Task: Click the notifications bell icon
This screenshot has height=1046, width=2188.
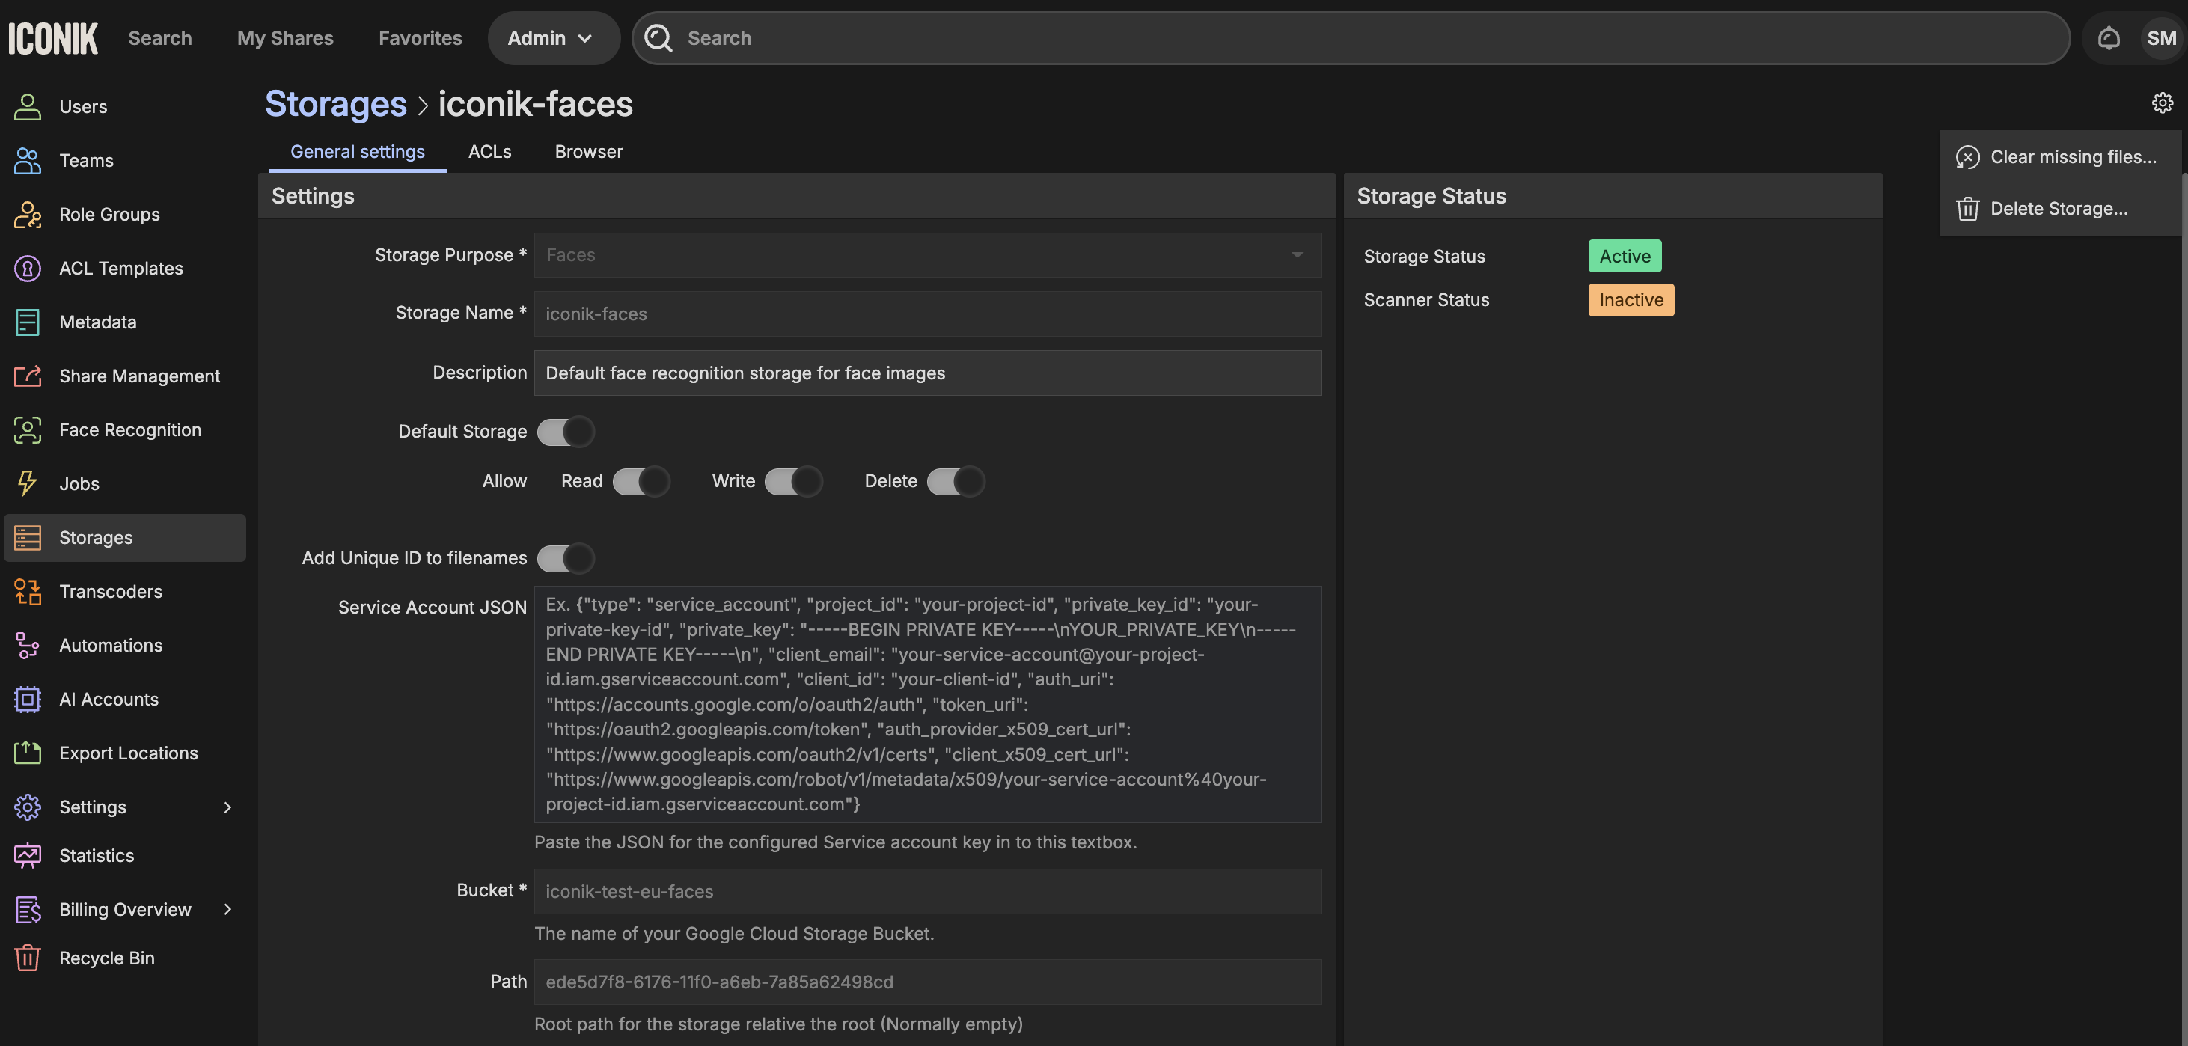Action: coord(2108,38)
